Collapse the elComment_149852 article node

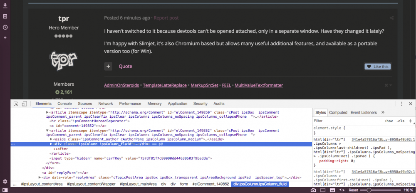click(47, 131)
